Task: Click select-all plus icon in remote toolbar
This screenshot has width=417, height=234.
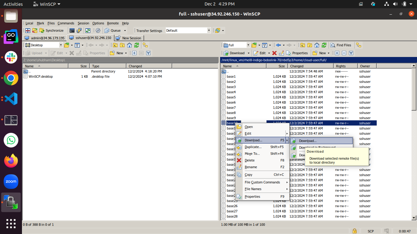Action: click(x=337, y=53)
